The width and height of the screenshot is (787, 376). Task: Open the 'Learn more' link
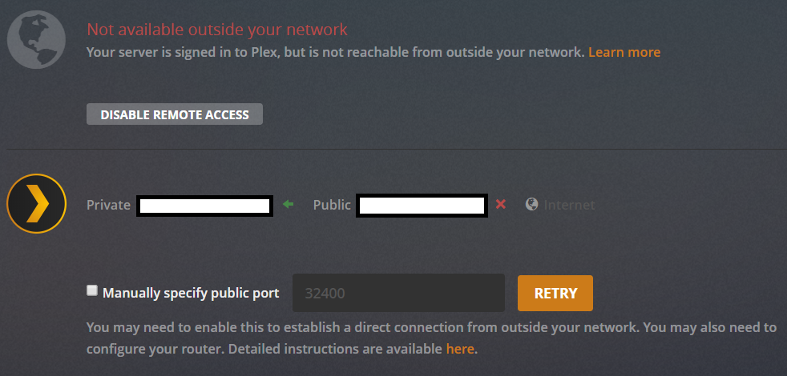[x=624, y=52]
